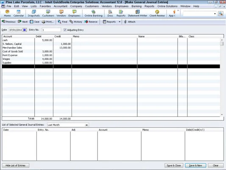The image size is (226, 170).
Task: Expand icon bar overflow chevron
Action: 178,10
